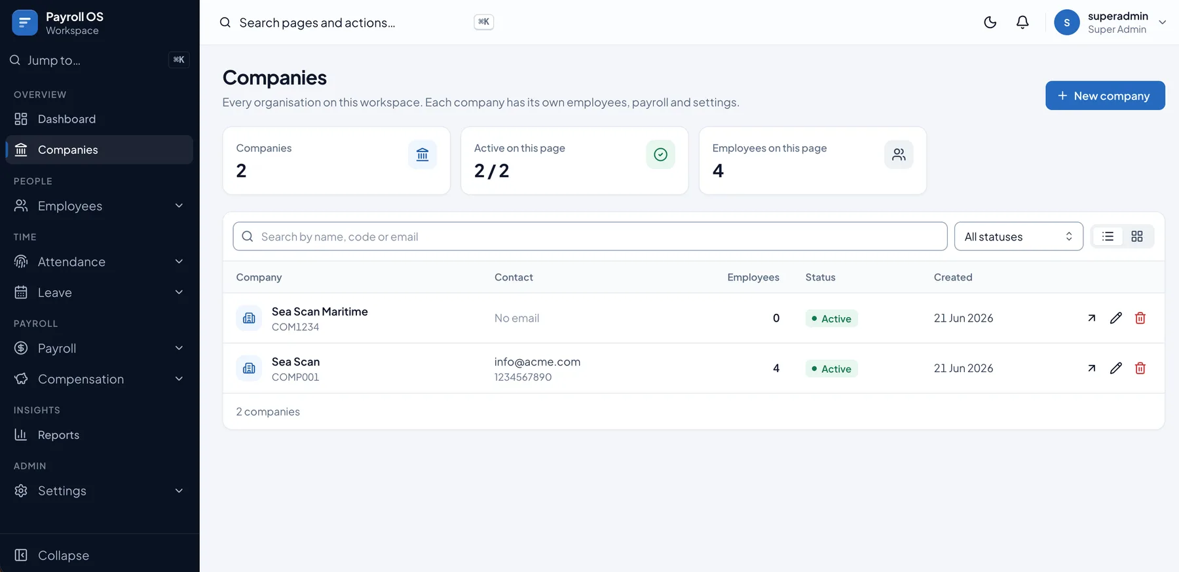Click the New company button
This screenshot has height=572, width=1179.
coord(1105,96)
